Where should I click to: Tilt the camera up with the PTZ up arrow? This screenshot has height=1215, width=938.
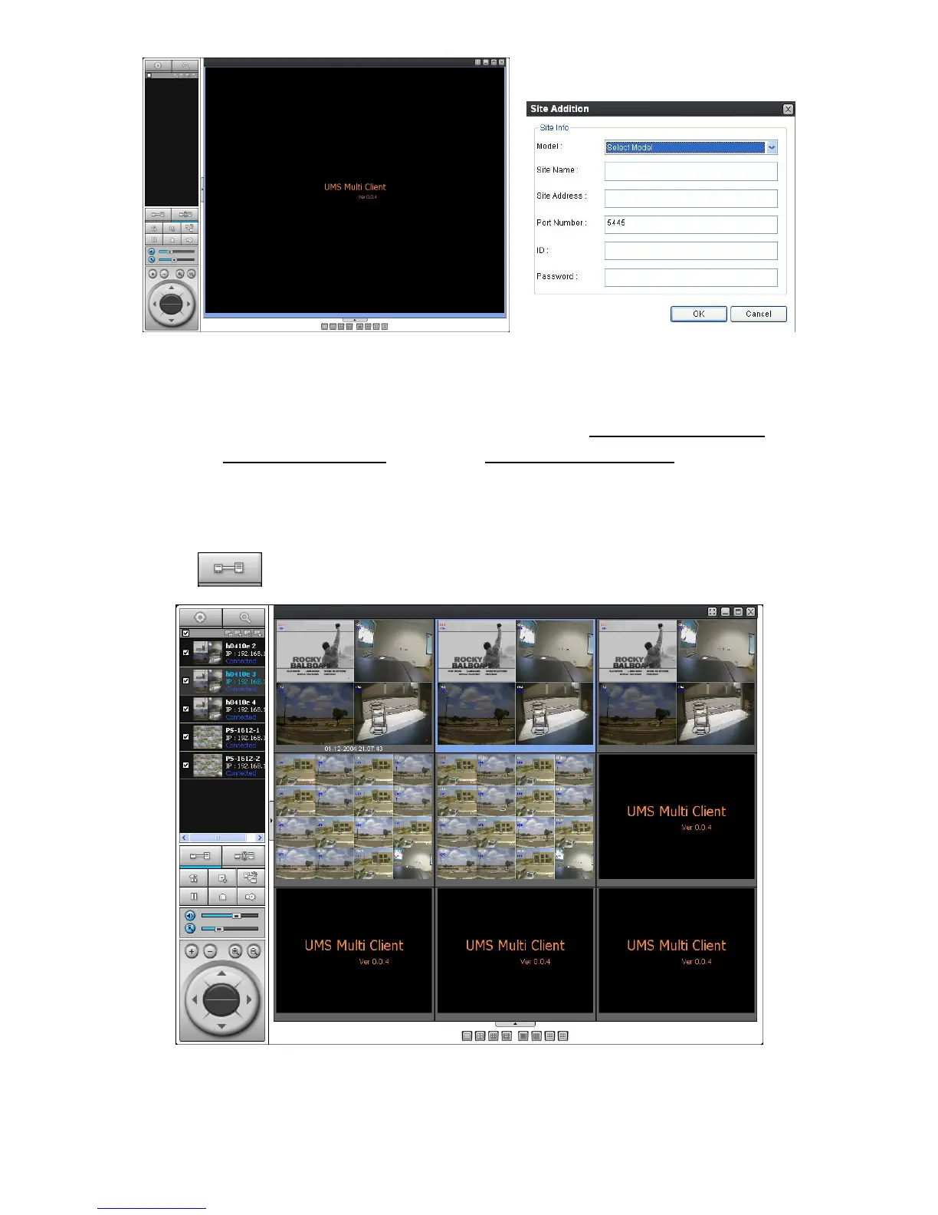(x=221, y=973)
